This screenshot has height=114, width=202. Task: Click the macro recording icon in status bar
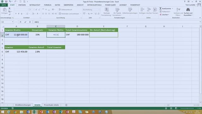coord(13,108)
